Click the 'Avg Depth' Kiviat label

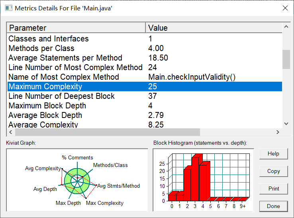click(45, 189)
